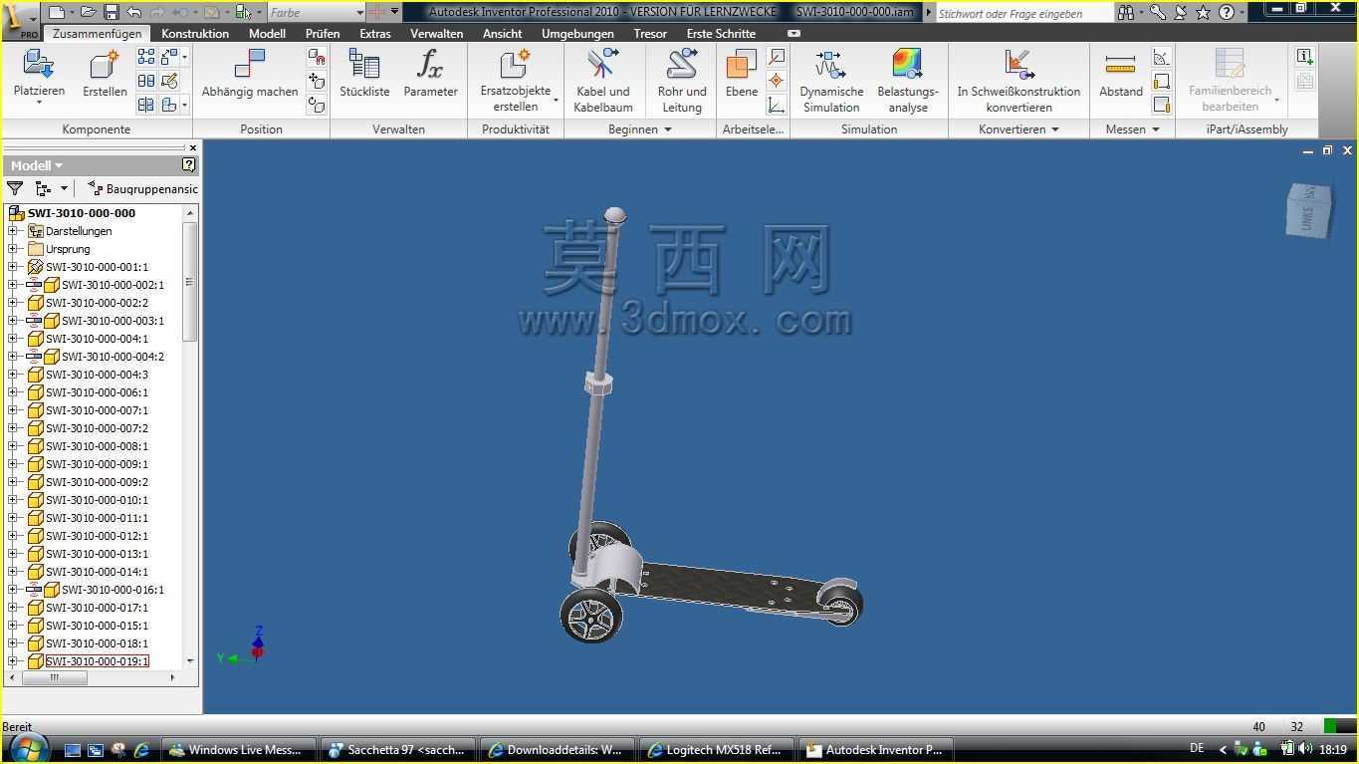
Task: Open the Tresor ribbon tab
Action: tap(650, 33)
